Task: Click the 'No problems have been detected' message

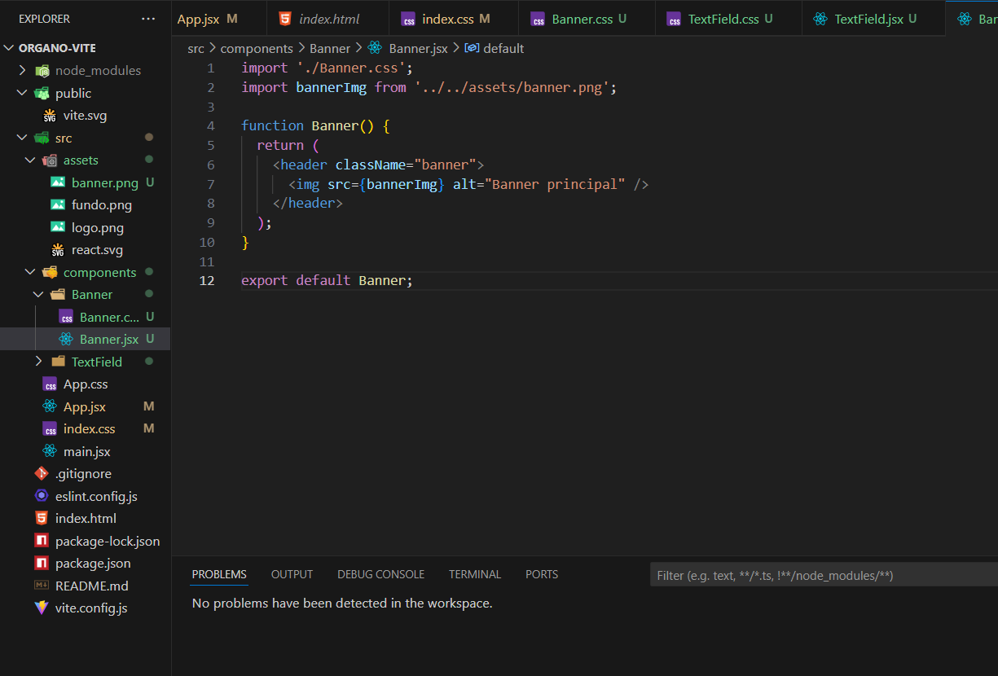Action: pyautogui.click(x=342, y=604)
